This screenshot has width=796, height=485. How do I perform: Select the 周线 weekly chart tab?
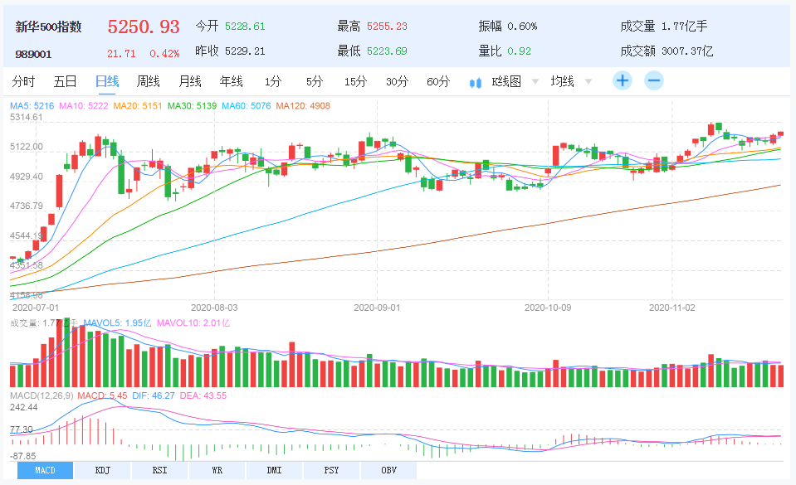(148, 81)
